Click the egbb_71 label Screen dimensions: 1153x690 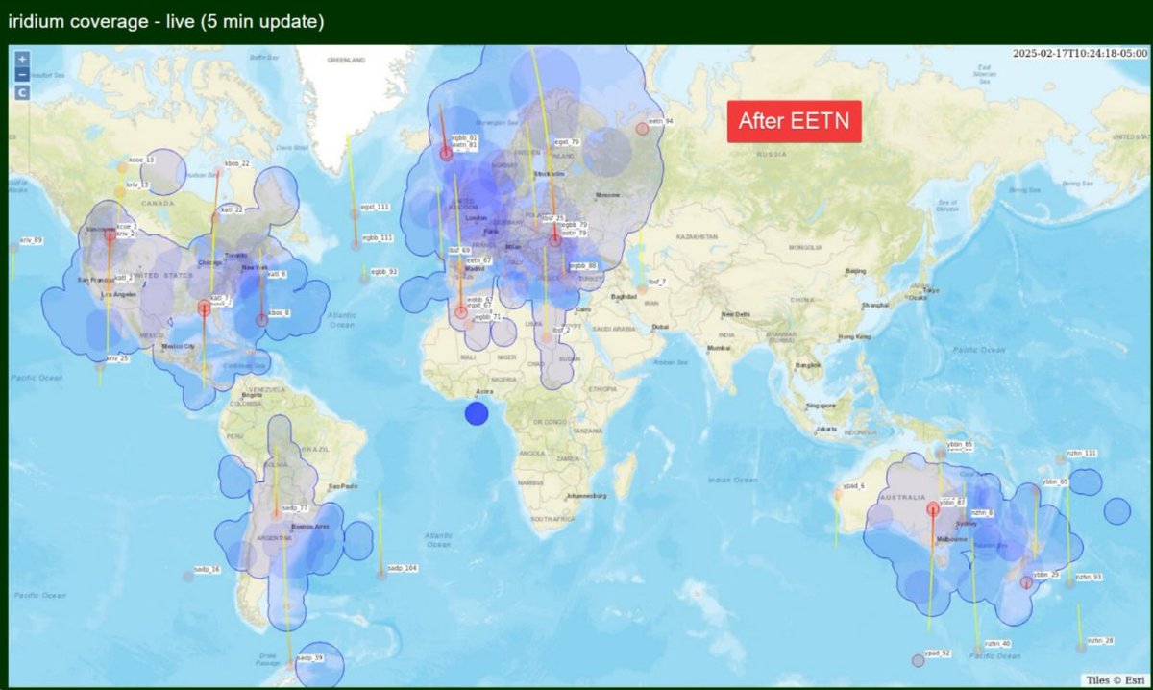pyautogui.click(x=488, y=316)
